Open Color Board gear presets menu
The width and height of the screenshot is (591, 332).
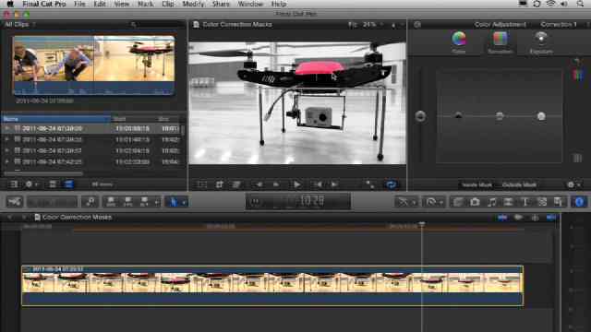click(573, 184)
